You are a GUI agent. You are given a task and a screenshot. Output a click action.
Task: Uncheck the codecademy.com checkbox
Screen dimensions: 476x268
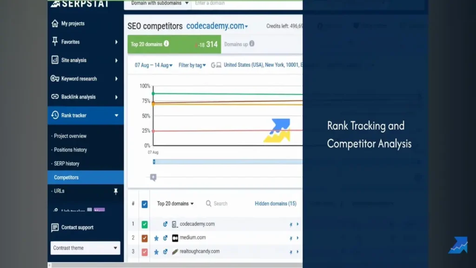pyautogui.click(x=145, y=224)
